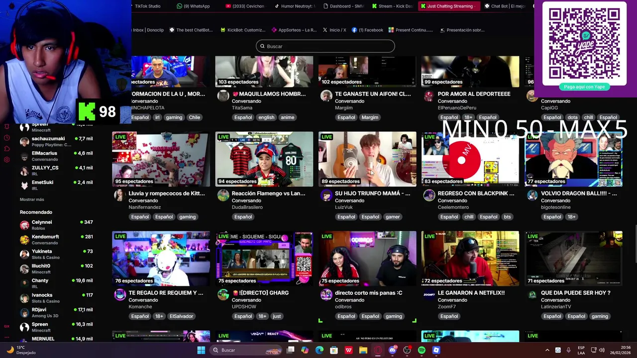Switch to the WhatsApp tab

(193, 6)
